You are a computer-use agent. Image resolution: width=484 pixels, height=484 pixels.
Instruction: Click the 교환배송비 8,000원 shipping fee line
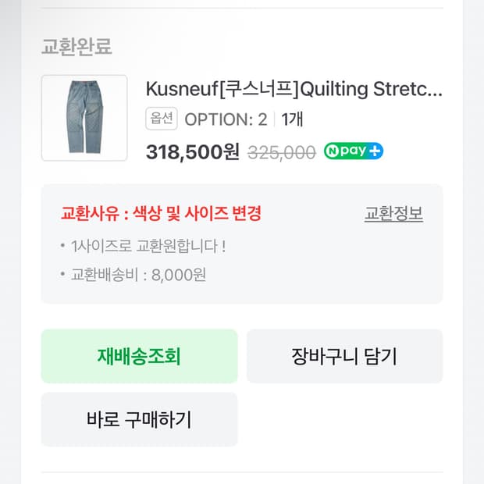[138, 274]
